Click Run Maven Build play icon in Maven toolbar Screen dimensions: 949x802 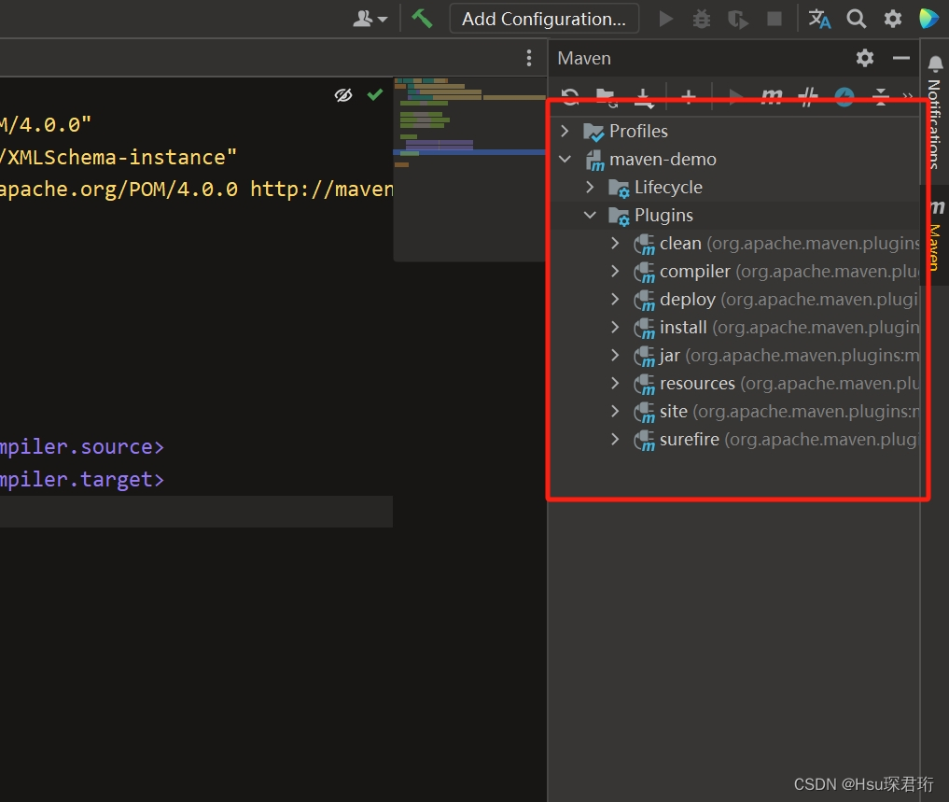pyautogui.click(x=735, y=96)
